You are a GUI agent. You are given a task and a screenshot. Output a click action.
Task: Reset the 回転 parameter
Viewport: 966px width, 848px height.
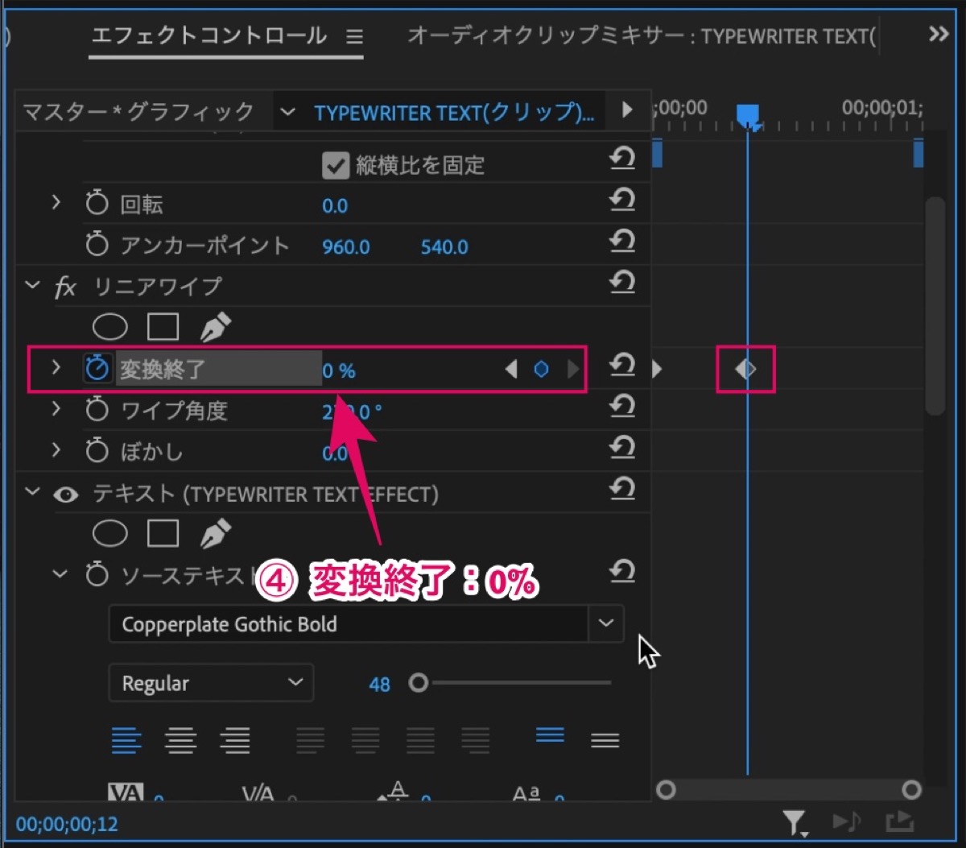tap(621, 199)
